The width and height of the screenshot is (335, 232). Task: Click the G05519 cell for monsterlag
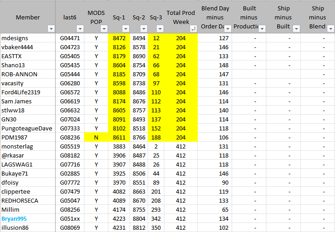(70, 147)
